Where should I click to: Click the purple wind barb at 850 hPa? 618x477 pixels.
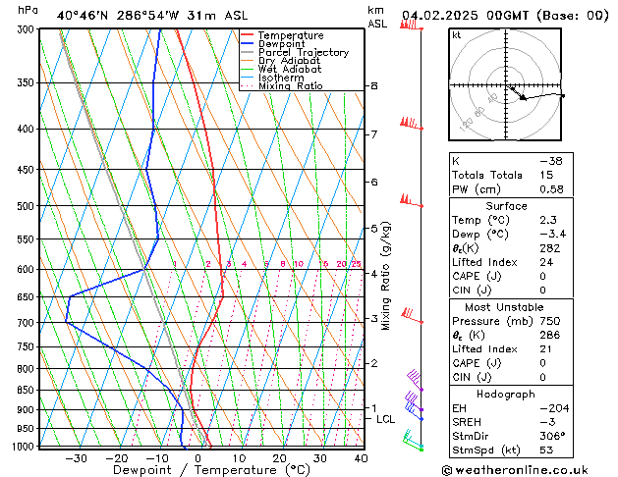[415, 380]
